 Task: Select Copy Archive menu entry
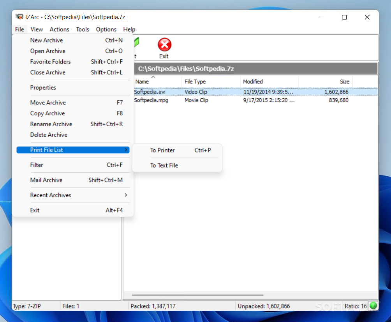[73, 113]
